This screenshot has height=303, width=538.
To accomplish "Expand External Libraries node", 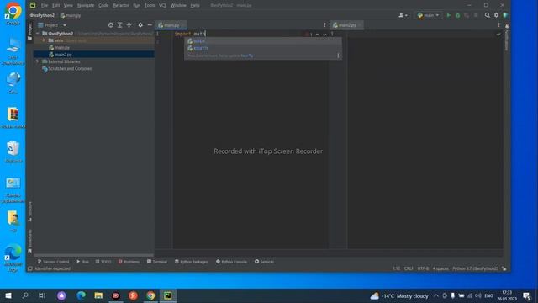I will pos(38,61).
